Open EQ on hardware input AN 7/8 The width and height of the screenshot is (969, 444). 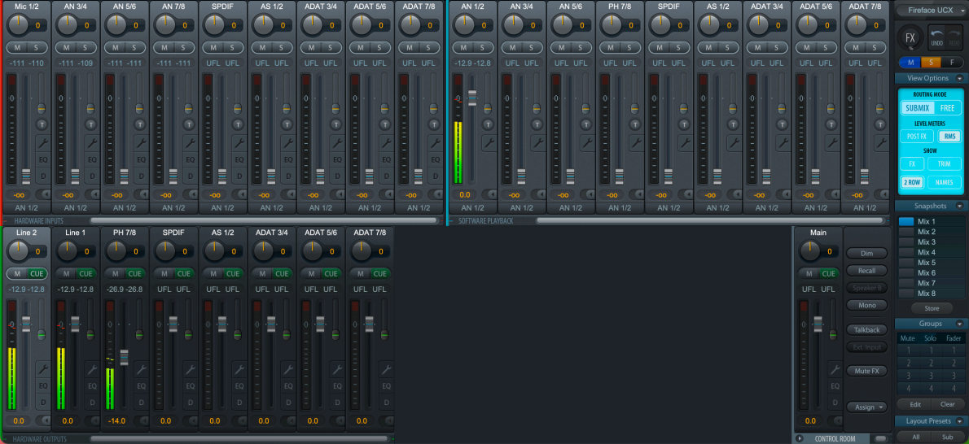click(191, 159)
